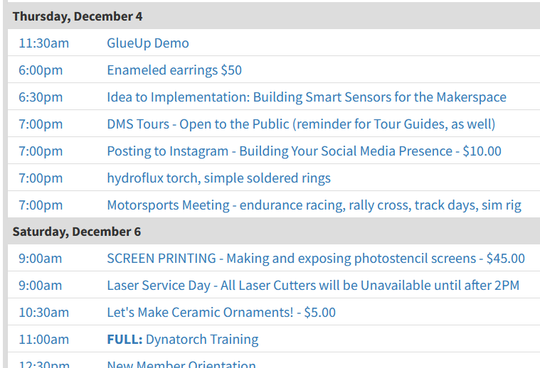The image size is (540, 368).
Task: Click 12:30pm time for New Member Orientation
Action: pyautogui.click(x=43, y=364)
